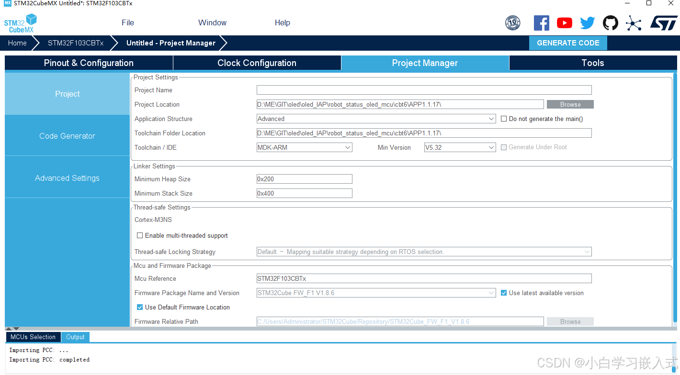Uncheck Use Default Firmware Location
This screenshot has height=375, width=680.
[140, 307]
